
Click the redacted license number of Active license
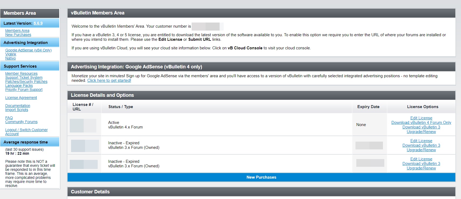(x=83, y=126)
